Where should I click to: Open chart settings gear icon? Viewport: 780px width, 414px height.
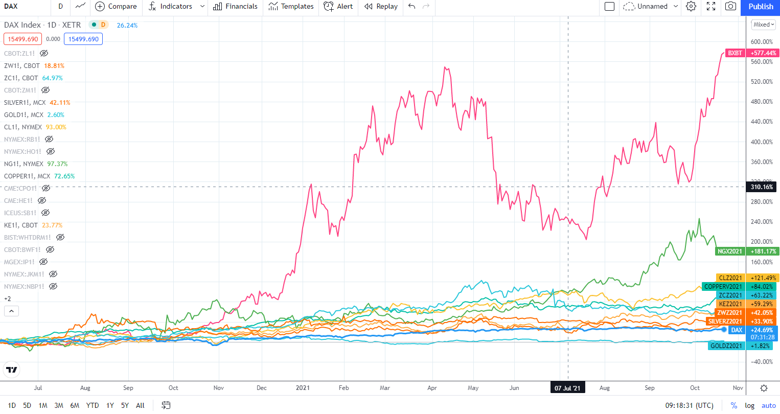pyautogui.click(x=691, y=6)
